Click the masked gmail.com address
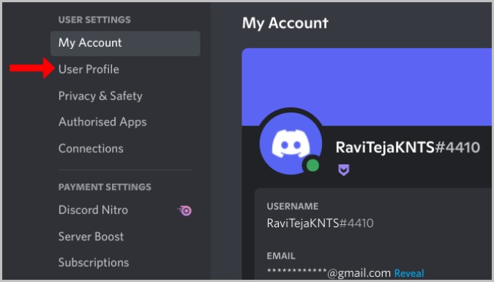The width and height of the screenshot is (494, 282). click(x=329, y=273)
